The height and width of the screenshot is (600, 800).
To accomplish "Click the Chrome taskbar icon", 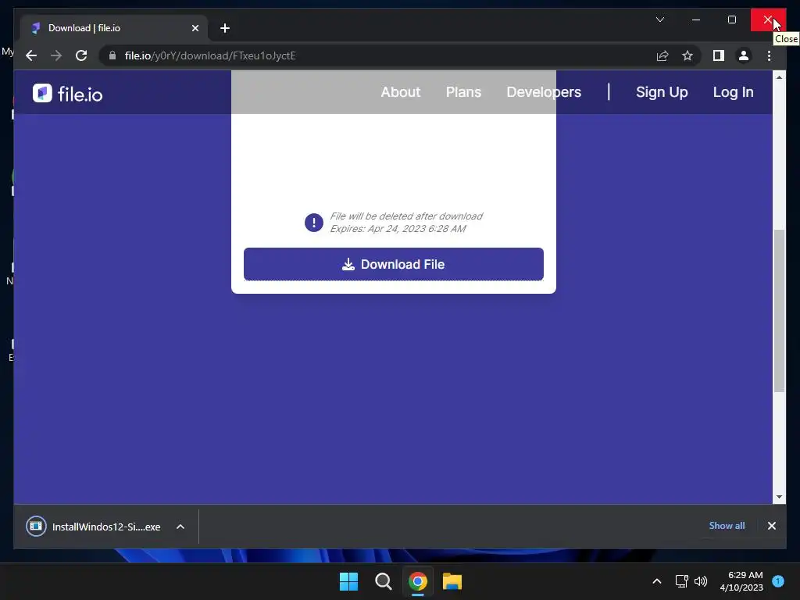I will point(417,581).
